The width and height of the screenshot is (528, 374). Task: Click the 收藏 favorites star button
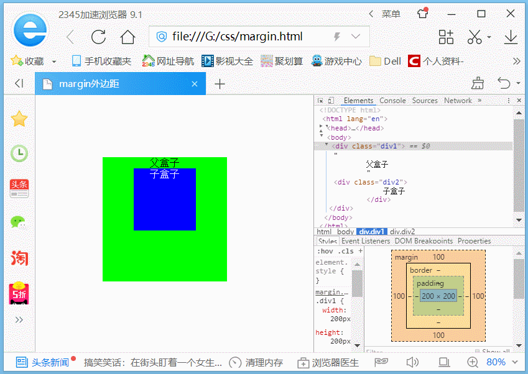coord(27,62)
